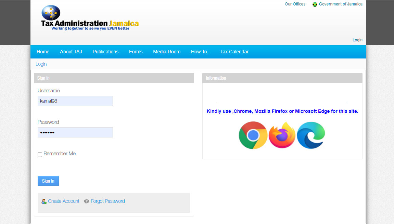Click the Login link in the header
Image resolution: width=394 pixels, height=224 pixels.
click(357, 40)
